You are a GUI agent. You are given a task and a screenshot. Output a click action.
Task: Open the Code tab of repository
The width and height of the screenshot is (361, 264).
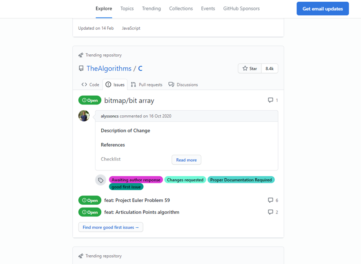click(x=90, y=85)
